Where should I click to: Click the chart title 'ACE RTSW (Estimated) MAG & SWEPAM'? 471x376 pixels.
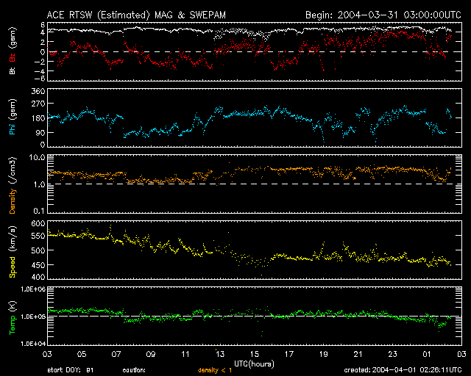136,15
